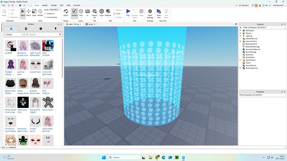Switch Toolbox to Marketplace tab
Screen dimensions: 287x161
(11, 29)
